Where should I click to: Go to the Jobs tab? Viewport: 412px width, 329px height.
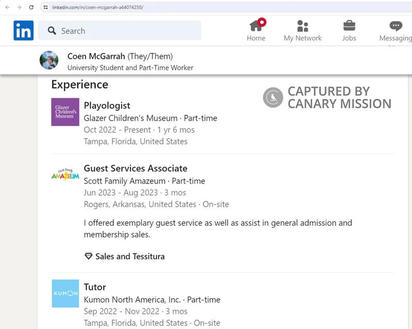(x=349, y=31)
